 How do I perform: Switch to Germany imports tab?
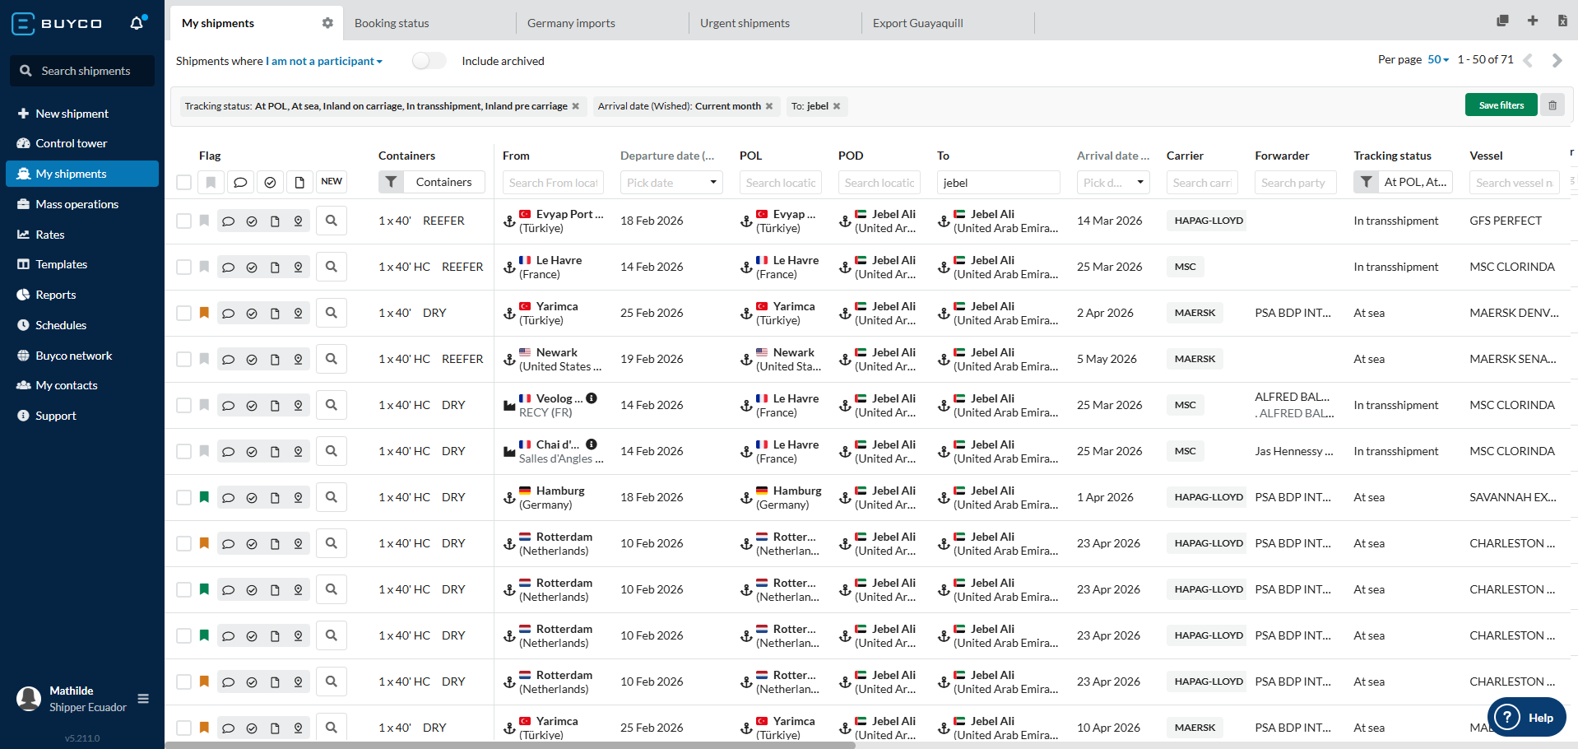[x=571, y=23]
